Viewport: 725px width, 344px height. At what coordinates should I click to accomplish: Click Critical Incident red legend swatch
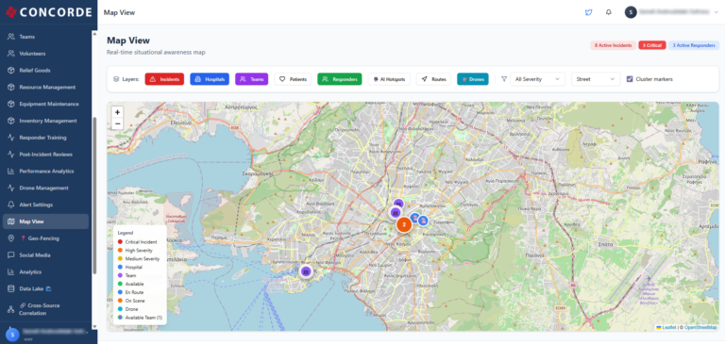click(120, 242)
